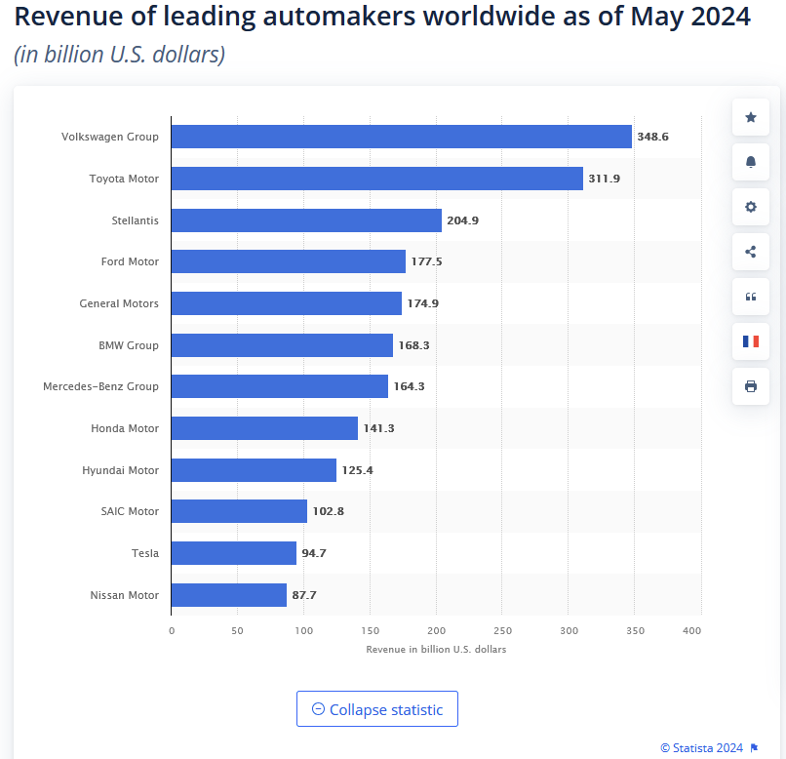
Task: Click the Mercedes-Benz Group axis label
Action: pyautogui.click(x=100, y=386)
